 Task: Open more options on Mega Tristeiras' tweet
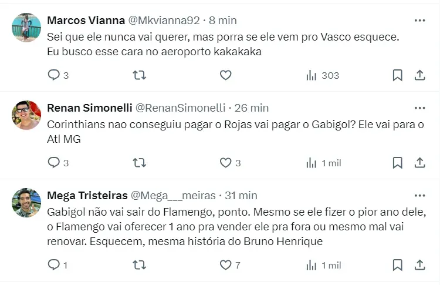pos(419,195)
